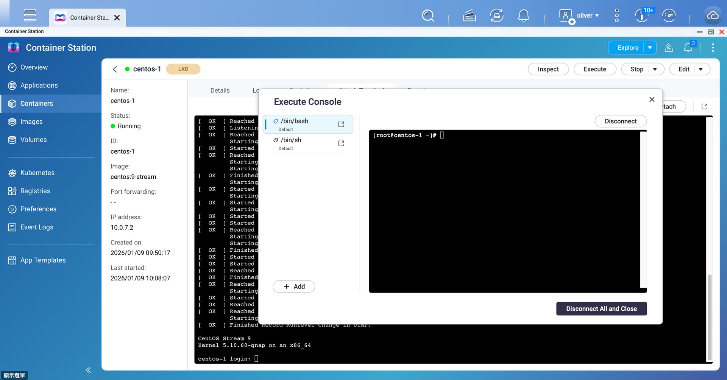The width and height of the screenshot is (727, 380).
Task: Expand the Explore dropdown arrow
Action: click(x=650, y=48)
